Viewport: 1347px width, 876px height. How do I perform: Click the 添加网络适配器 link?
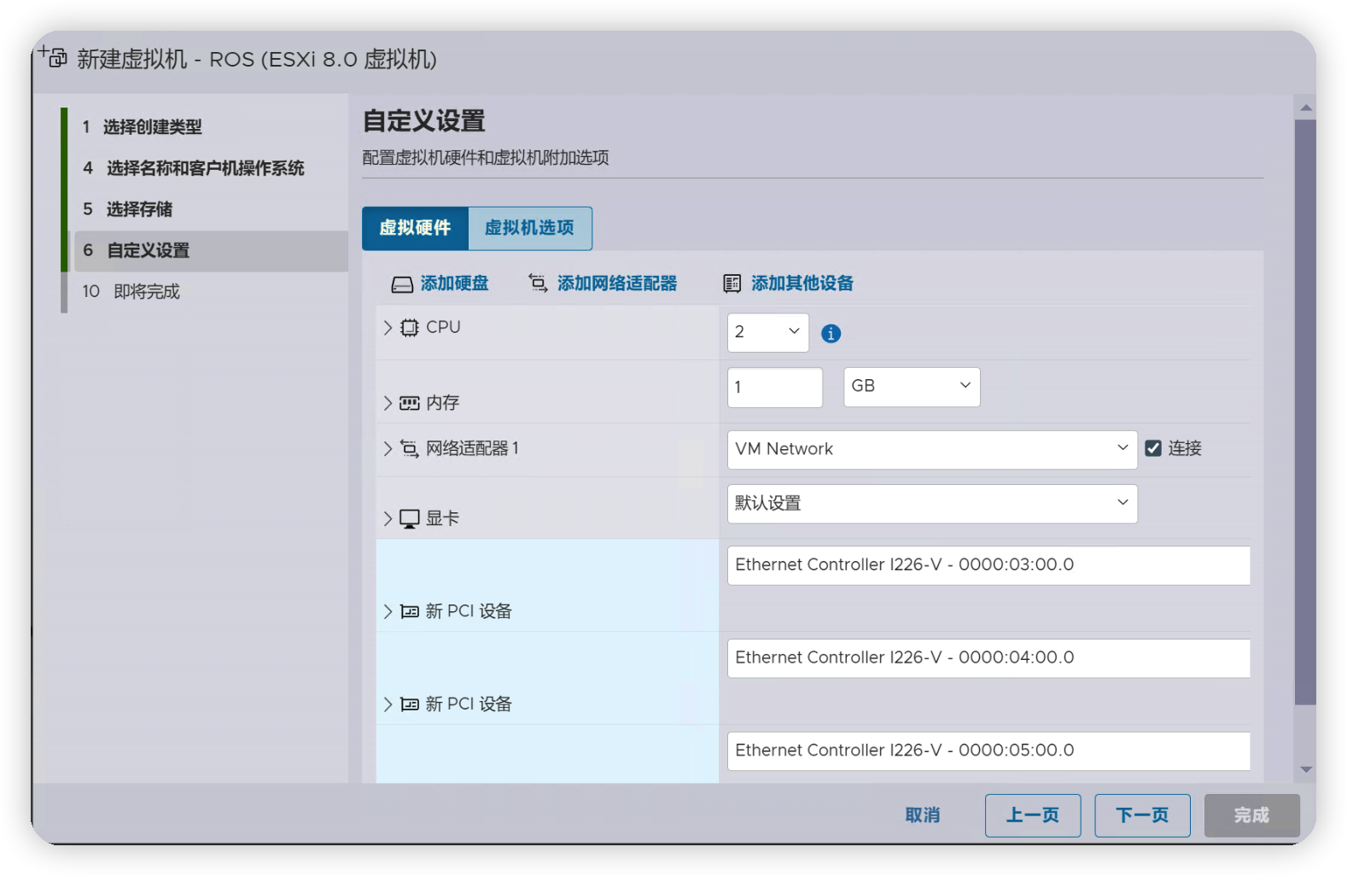(x=617, y=283)
